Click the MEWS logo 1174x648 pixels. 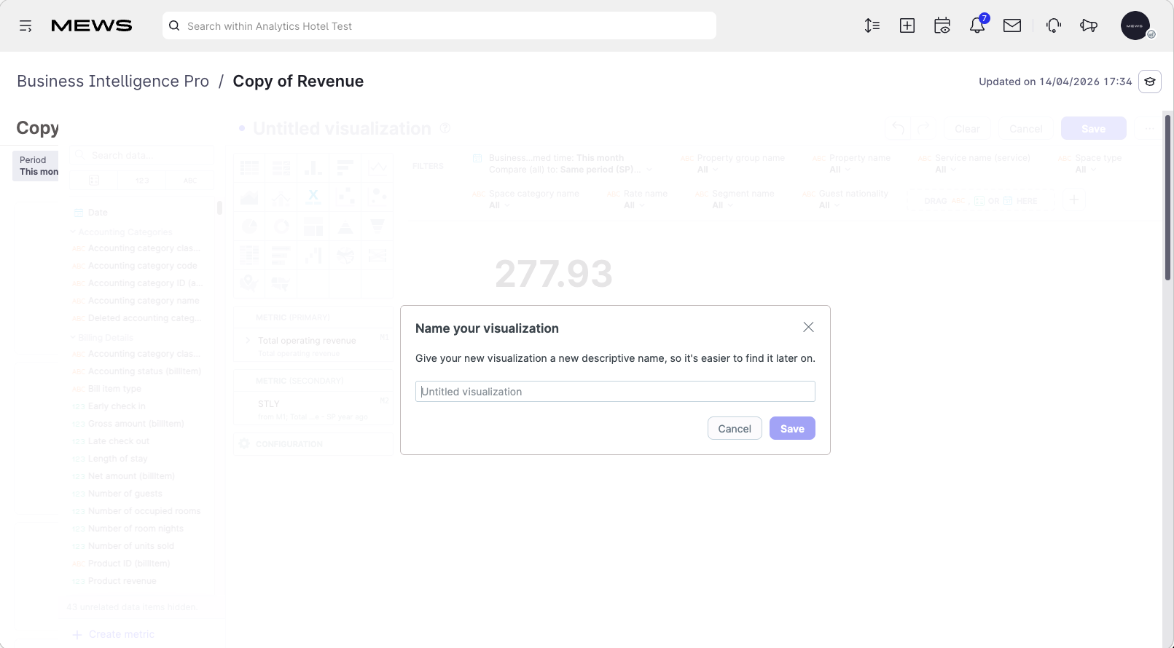click(x=92, y=26)
